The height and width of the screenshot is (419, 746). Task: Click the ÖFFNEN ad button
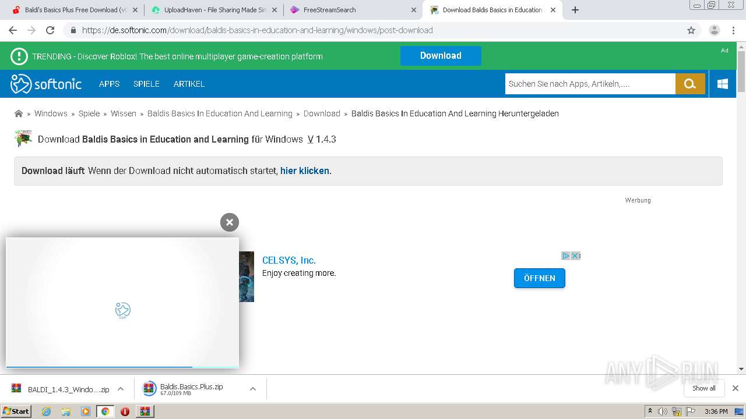click(x=540, y=278)
